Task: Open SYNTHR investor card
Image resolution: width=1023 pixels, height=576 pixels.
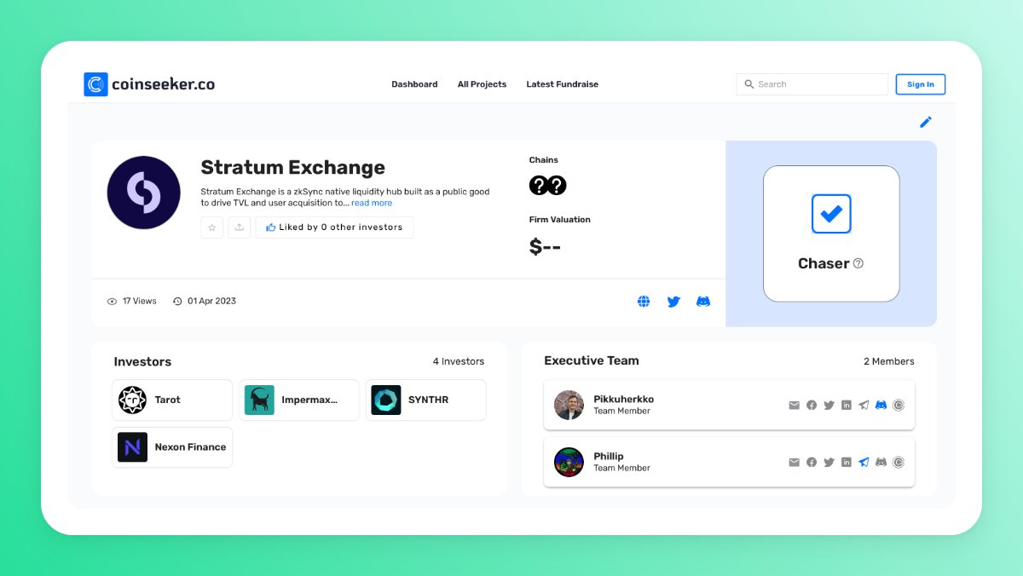Action: pyautogui.click(x=426, y=400)
